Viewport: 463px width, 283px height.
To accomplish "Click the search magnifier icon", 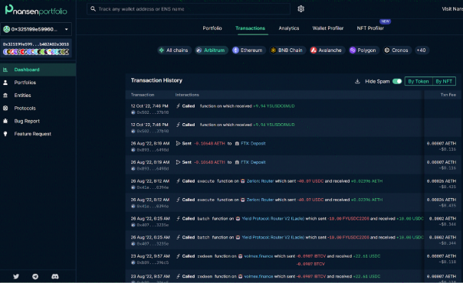I will pyautogui.click(x=93, y=9).
